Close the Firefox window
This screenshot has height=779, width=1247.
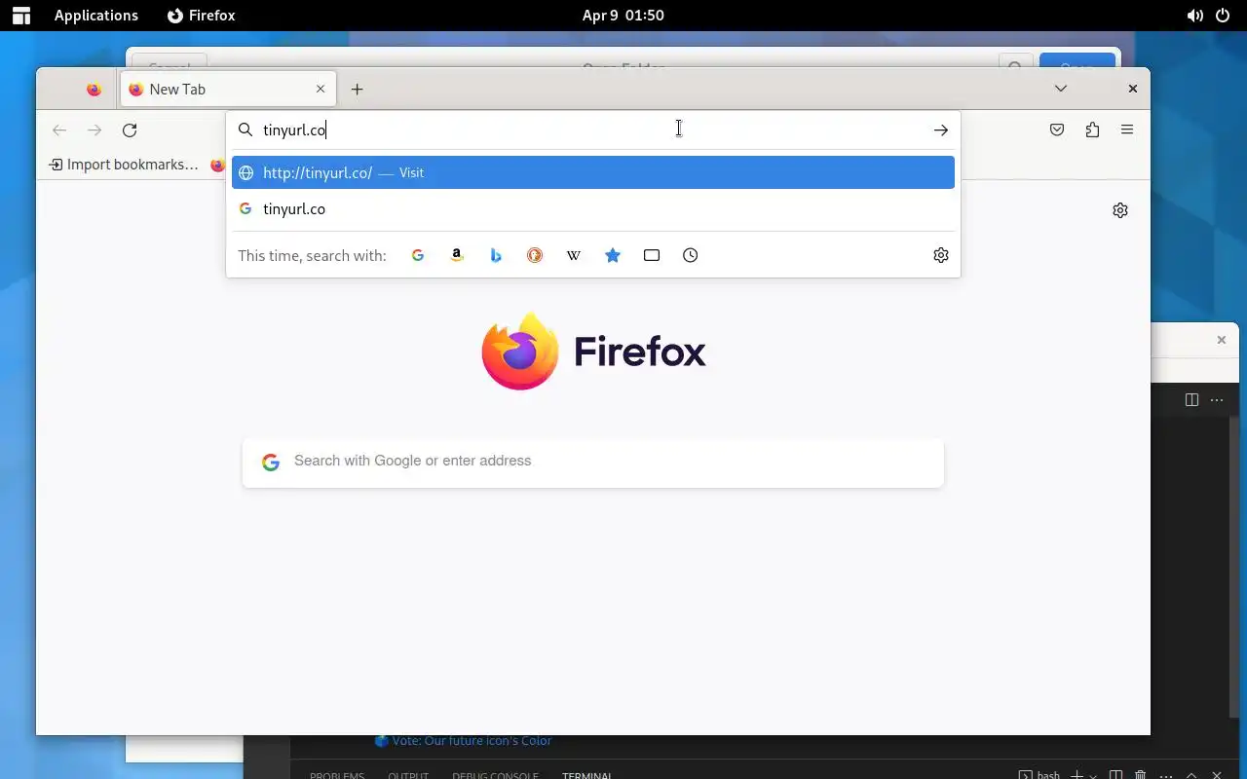tap(1133, 89)
